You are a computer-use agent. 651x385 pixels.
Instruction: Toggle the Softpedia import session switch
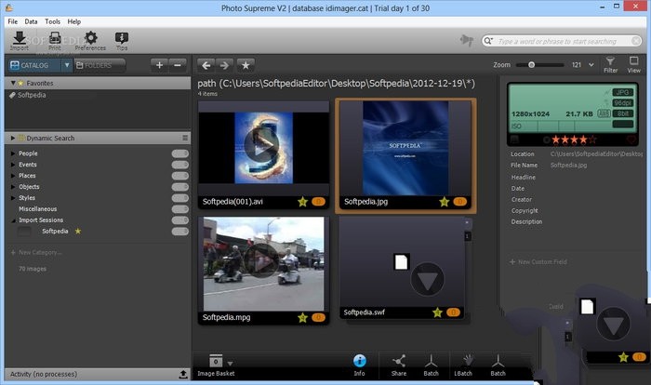(180, 232)
